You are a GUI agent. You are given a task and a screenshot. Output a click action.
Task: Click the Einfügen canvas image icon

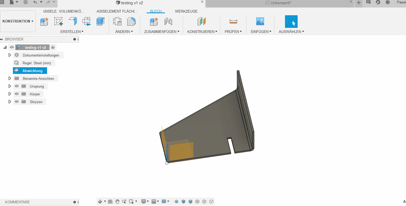[x=260, y=21]
